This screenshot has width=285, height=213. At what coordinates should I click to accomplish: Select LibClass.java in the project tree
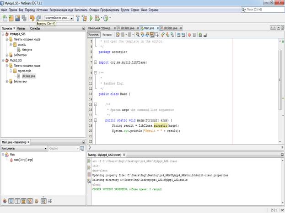(x=28, y=76)
